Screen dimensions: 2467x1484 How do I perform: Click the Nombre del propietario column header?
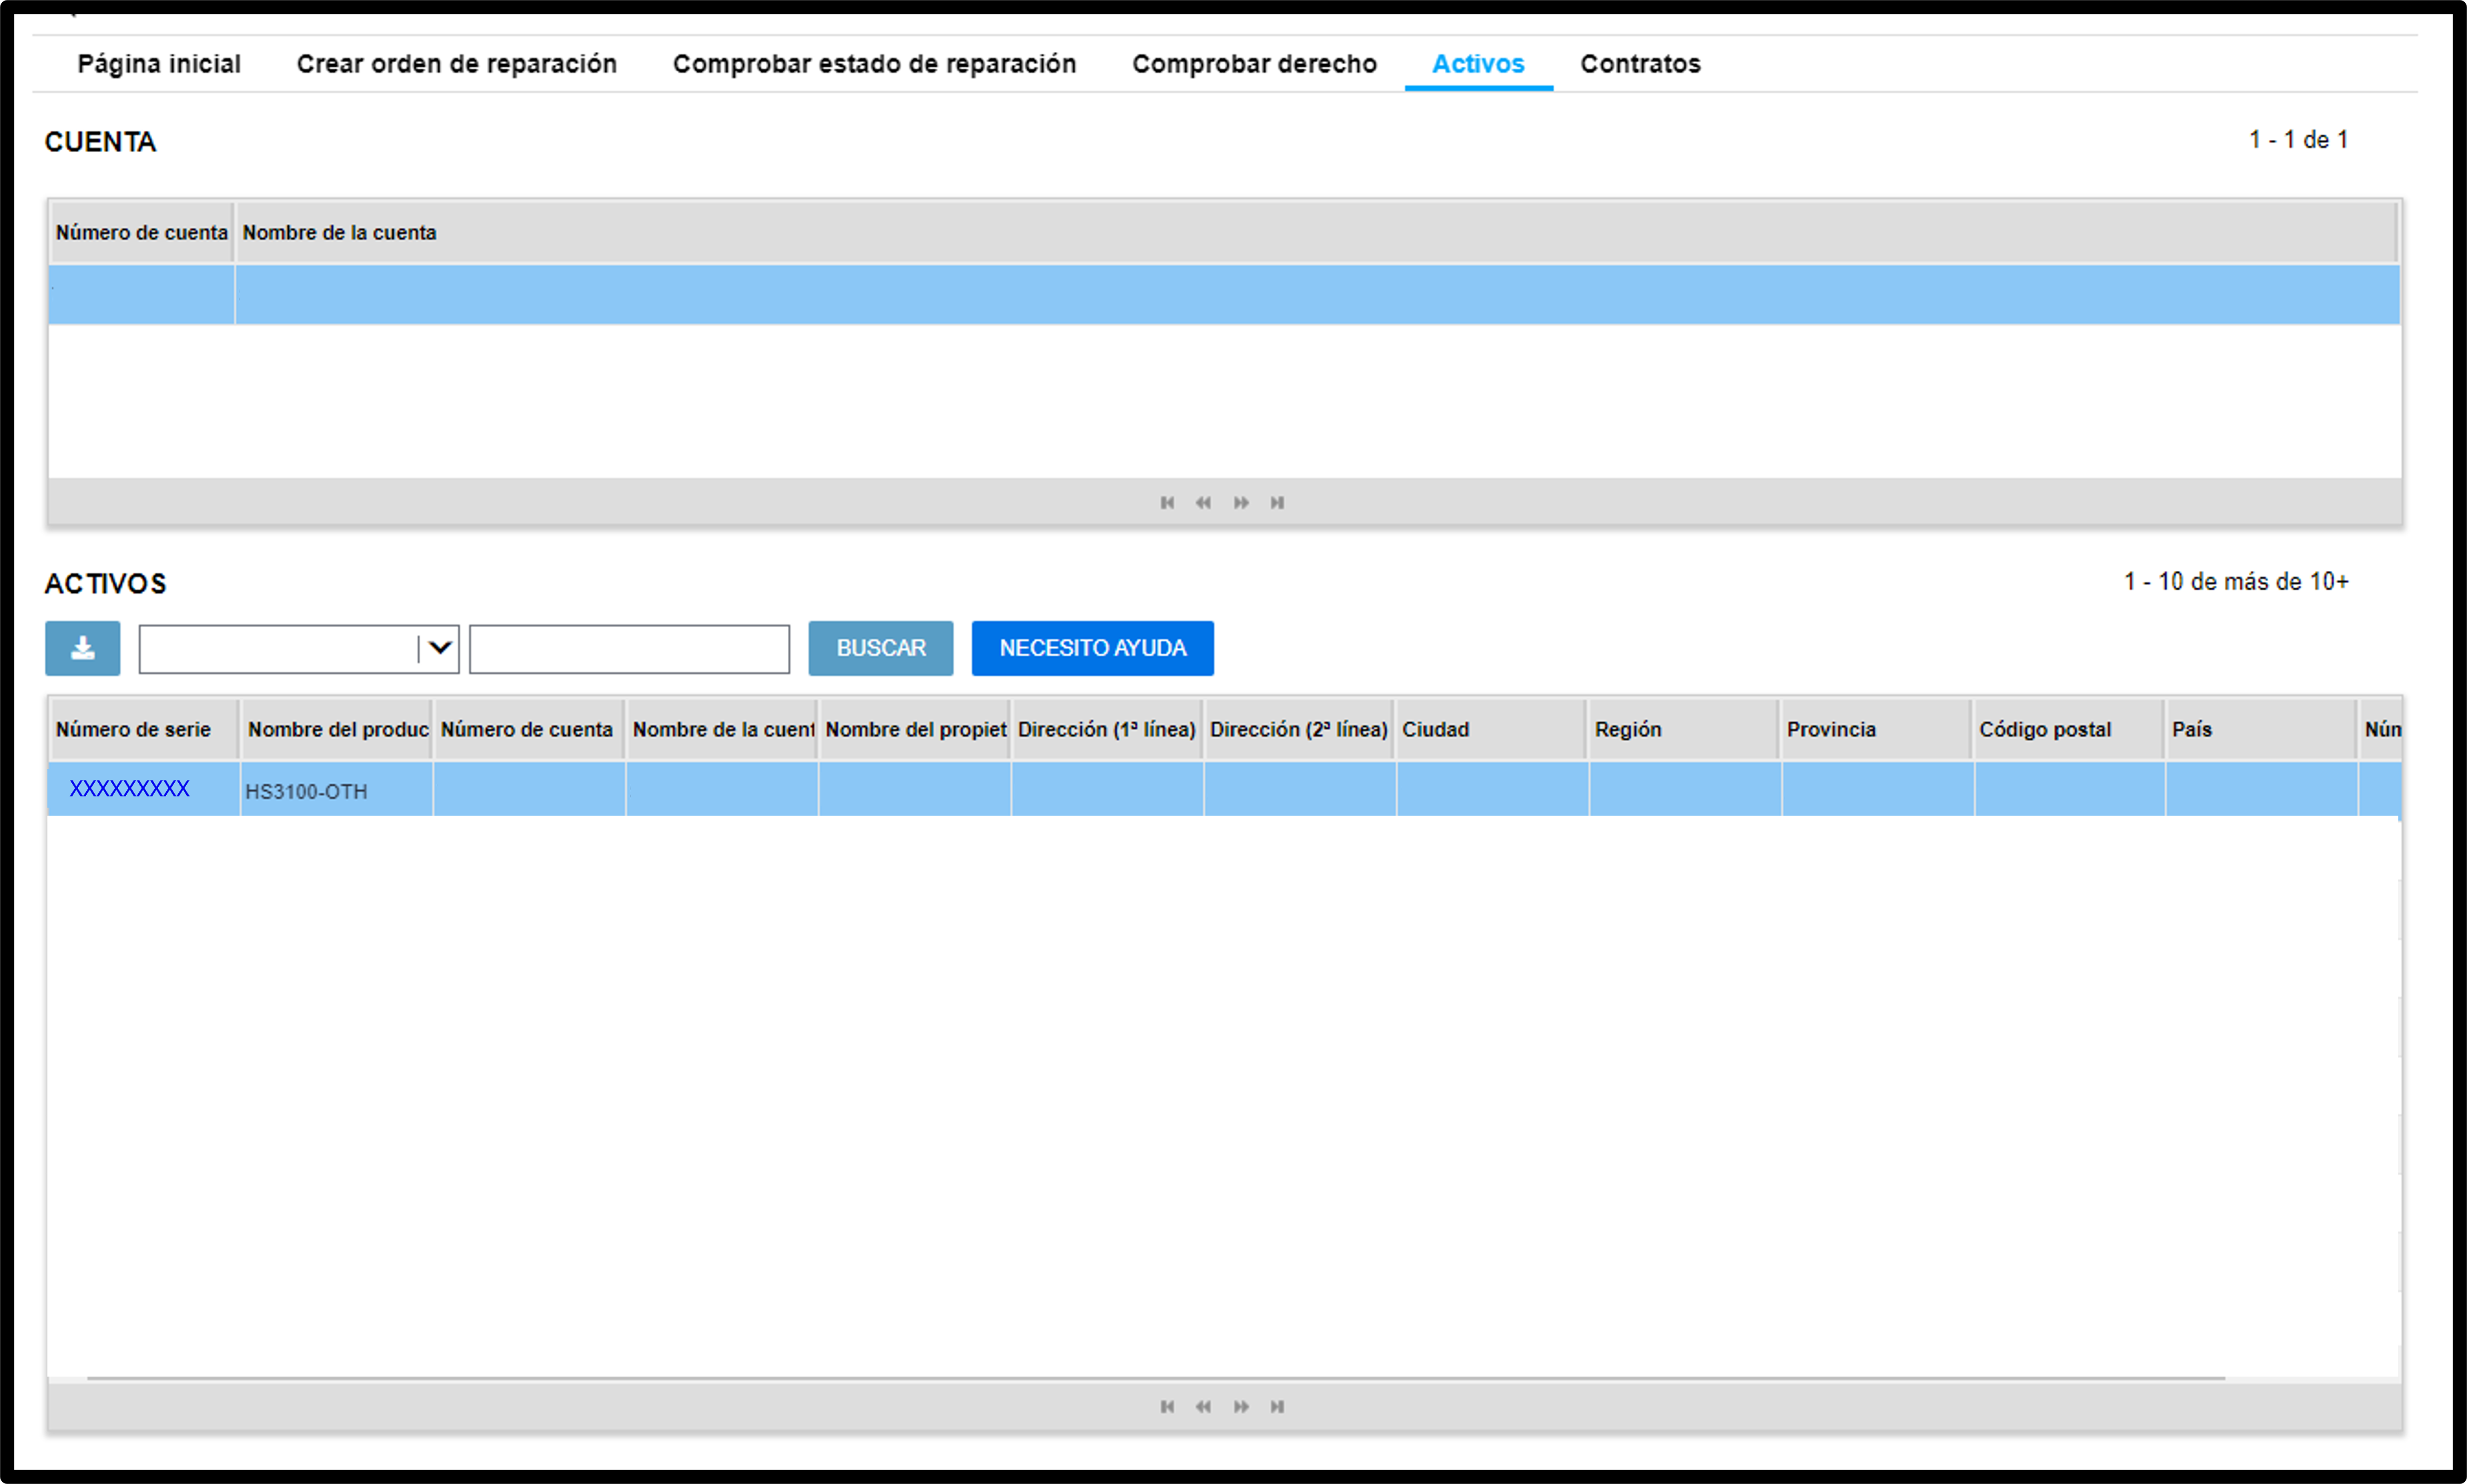(x=914, y=729)
